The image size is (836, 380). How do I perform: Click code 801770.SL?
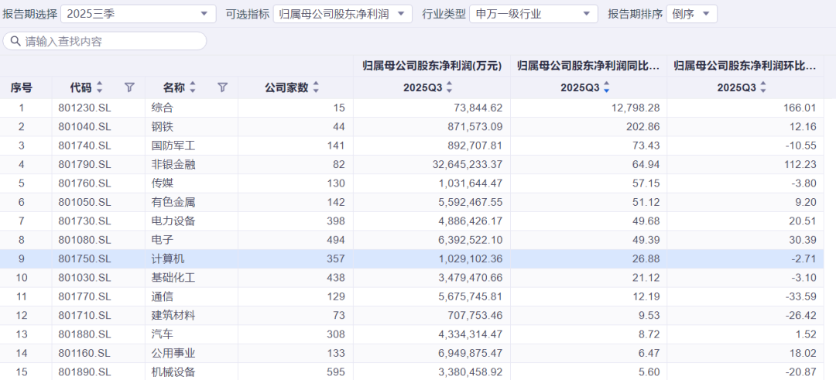[x=85, y=297]
